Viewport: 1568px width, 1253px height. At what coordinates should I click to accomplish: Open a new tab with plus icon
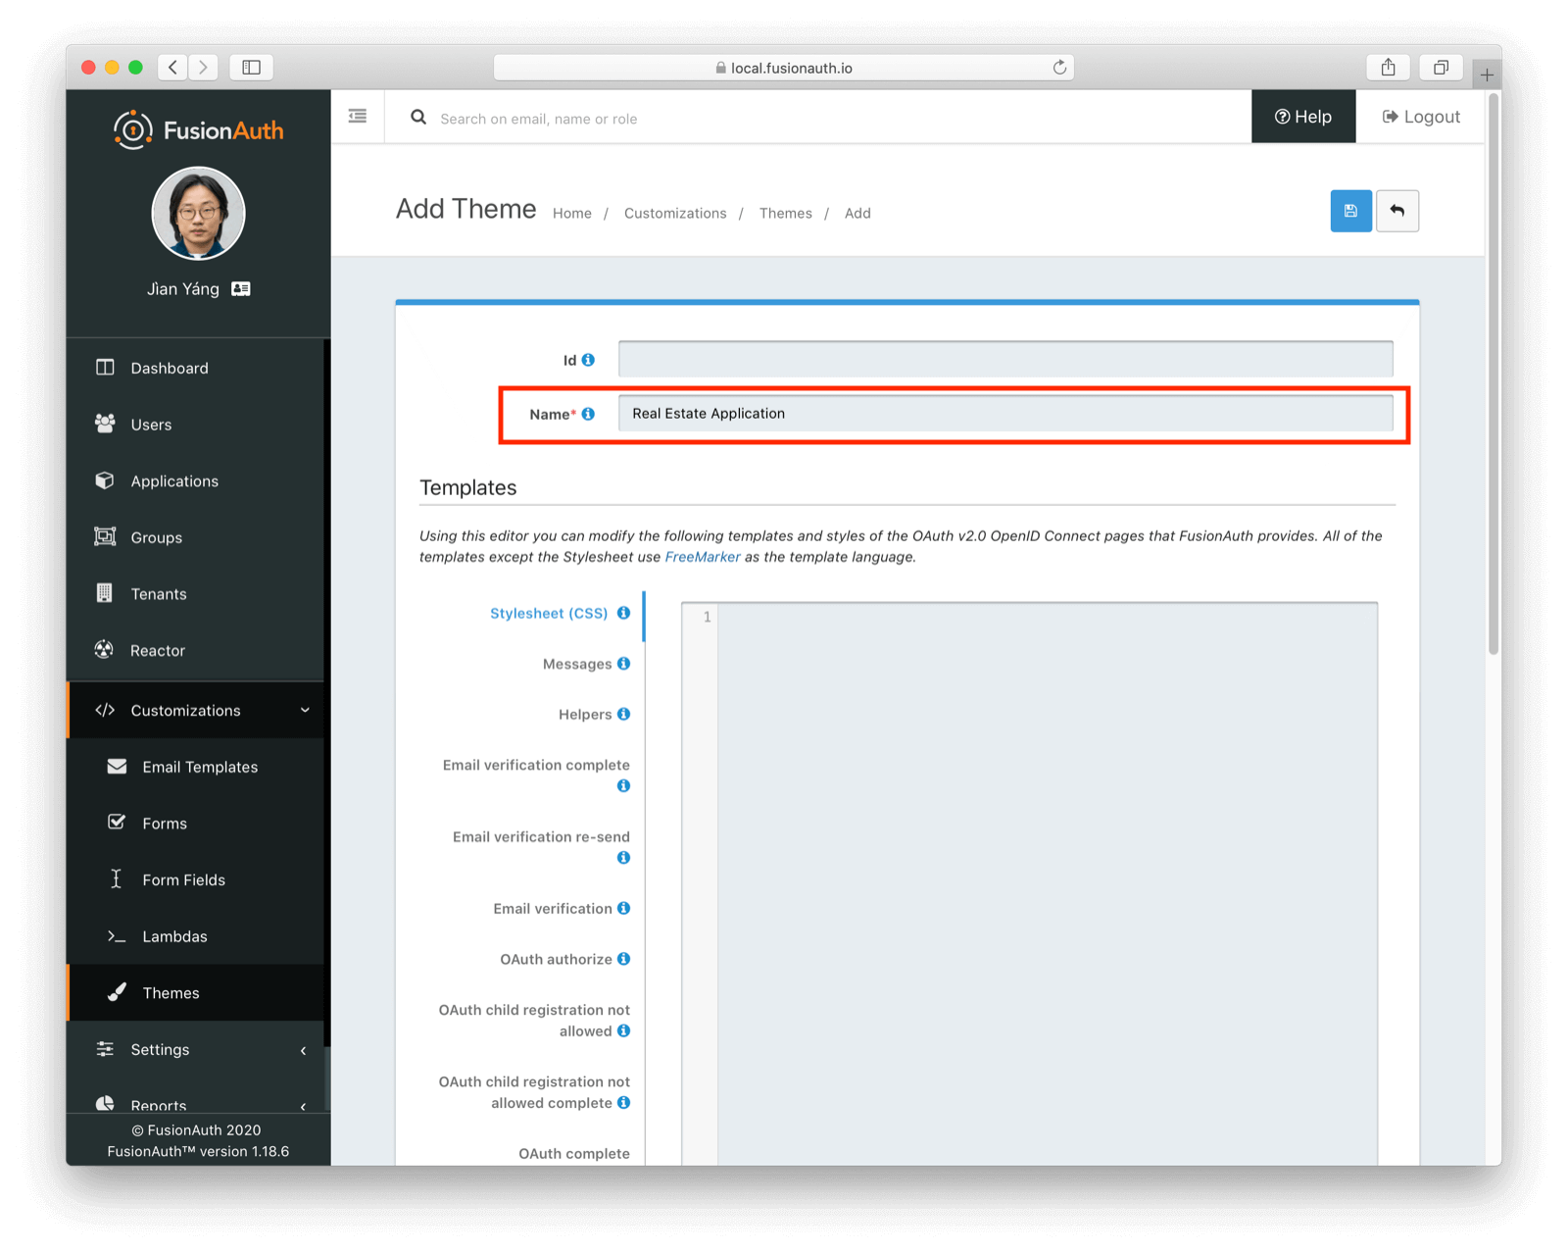[x=1487, y=74]
